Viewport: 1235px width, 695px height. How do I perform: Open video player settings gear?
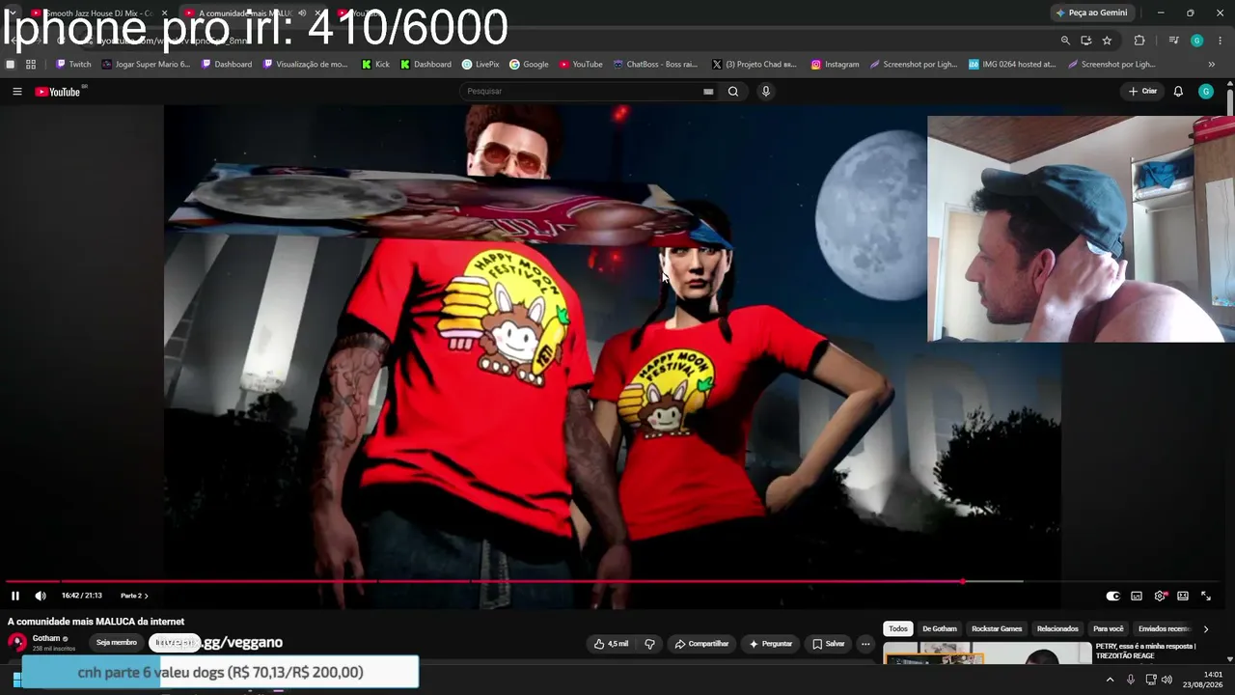coord(1160,596)
